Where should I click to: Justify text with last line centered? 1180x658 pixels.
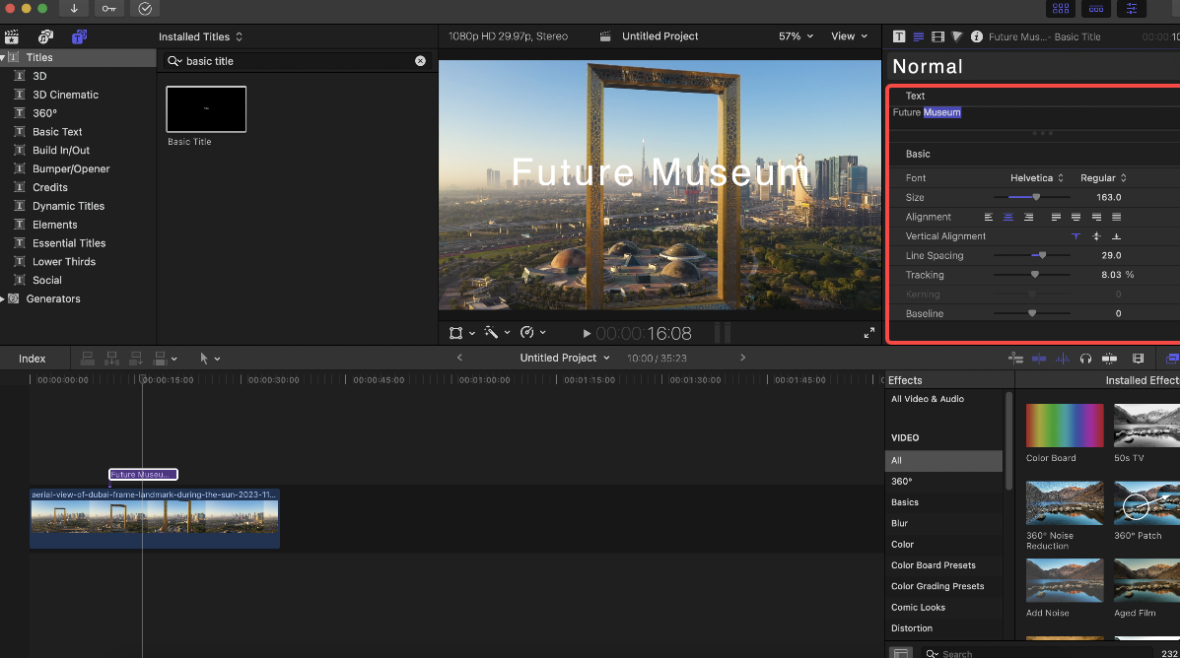(x=1076, y=218)
